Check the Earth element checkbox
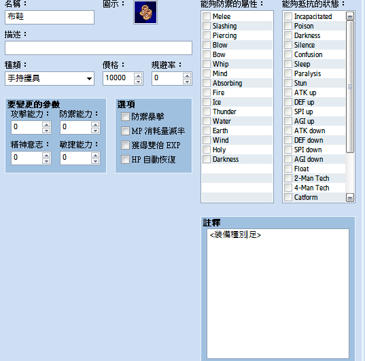 207,131
